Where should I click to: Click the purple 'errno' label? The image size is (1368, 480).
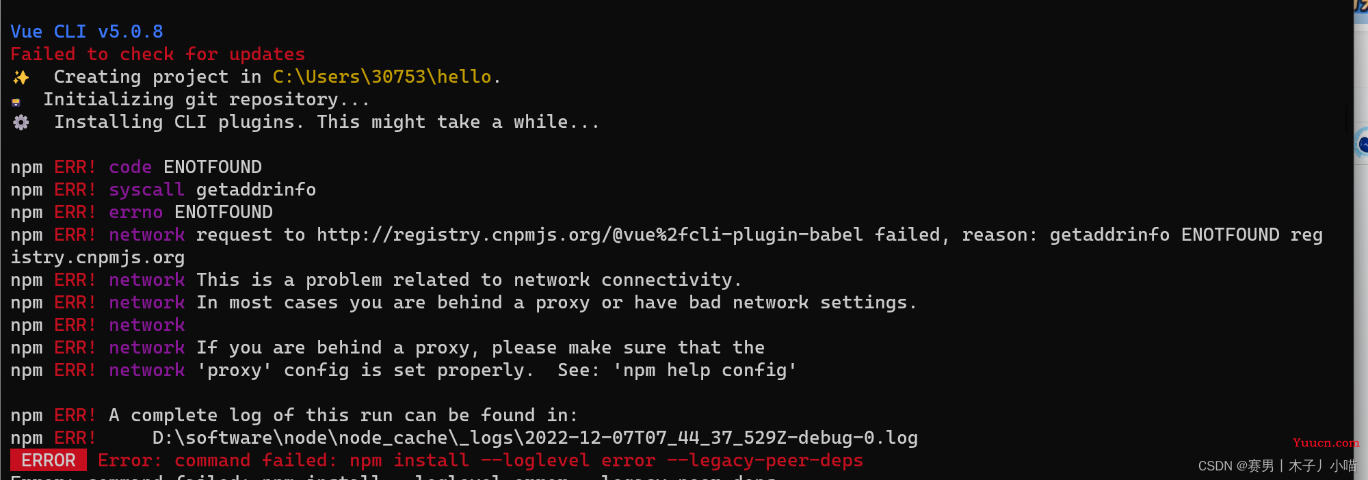pyautogui.click(x=135, y=212)
